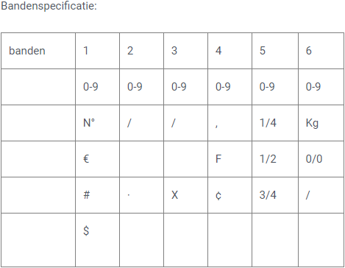Click the column header number 1
Image resolution: width=345 pixels, height=268 pixels.
tap(97, 51)
